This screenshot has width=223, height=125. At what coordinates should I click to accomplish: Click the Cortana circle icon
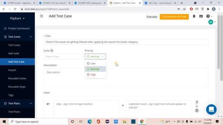point(72,122)
